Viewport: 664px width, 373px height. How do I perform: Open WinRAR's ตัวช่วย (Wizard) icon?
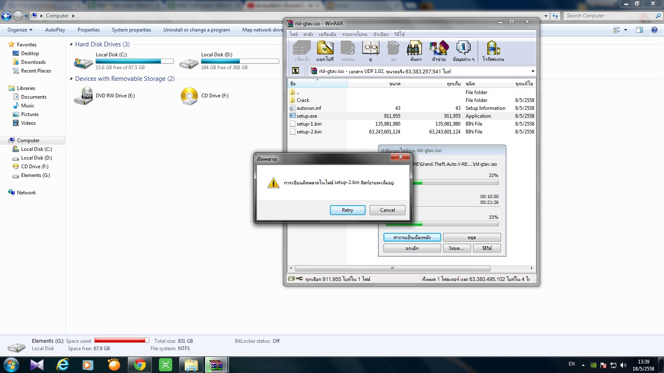point(439,51)
